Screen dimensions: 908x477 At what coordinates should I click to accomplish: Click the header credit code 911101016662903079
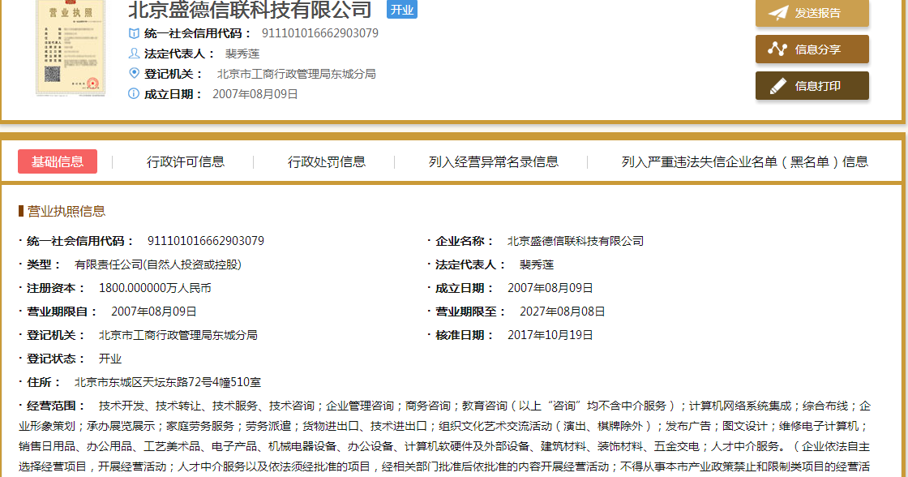320,33
